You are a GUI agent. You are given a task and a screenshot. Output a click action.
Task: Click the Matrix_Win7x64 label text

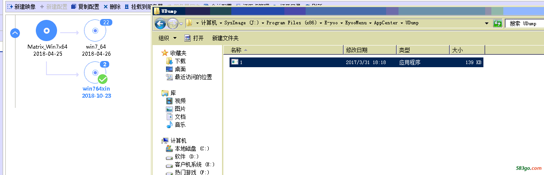point(47,46)
